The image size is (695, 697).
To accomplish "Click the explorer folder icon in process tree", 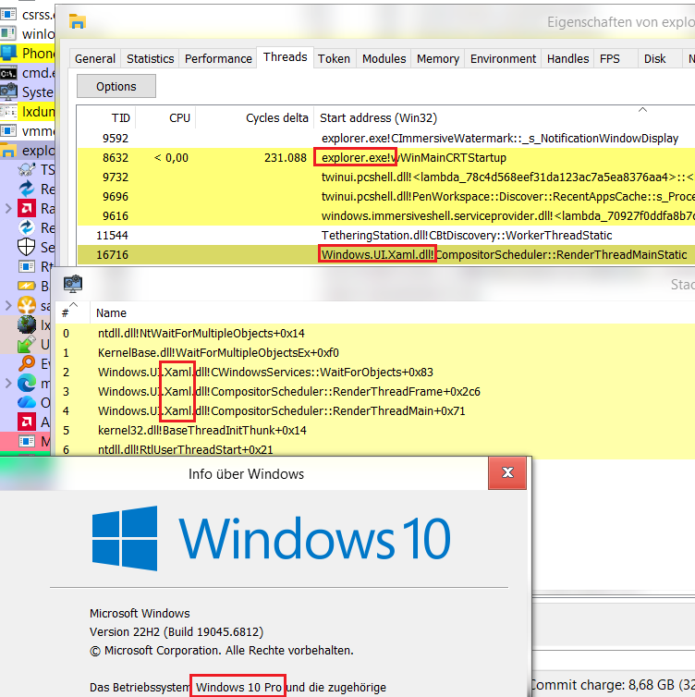I will pos(8,151).
